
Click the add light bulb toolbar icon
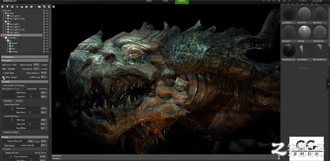click(x=7, y=7)
